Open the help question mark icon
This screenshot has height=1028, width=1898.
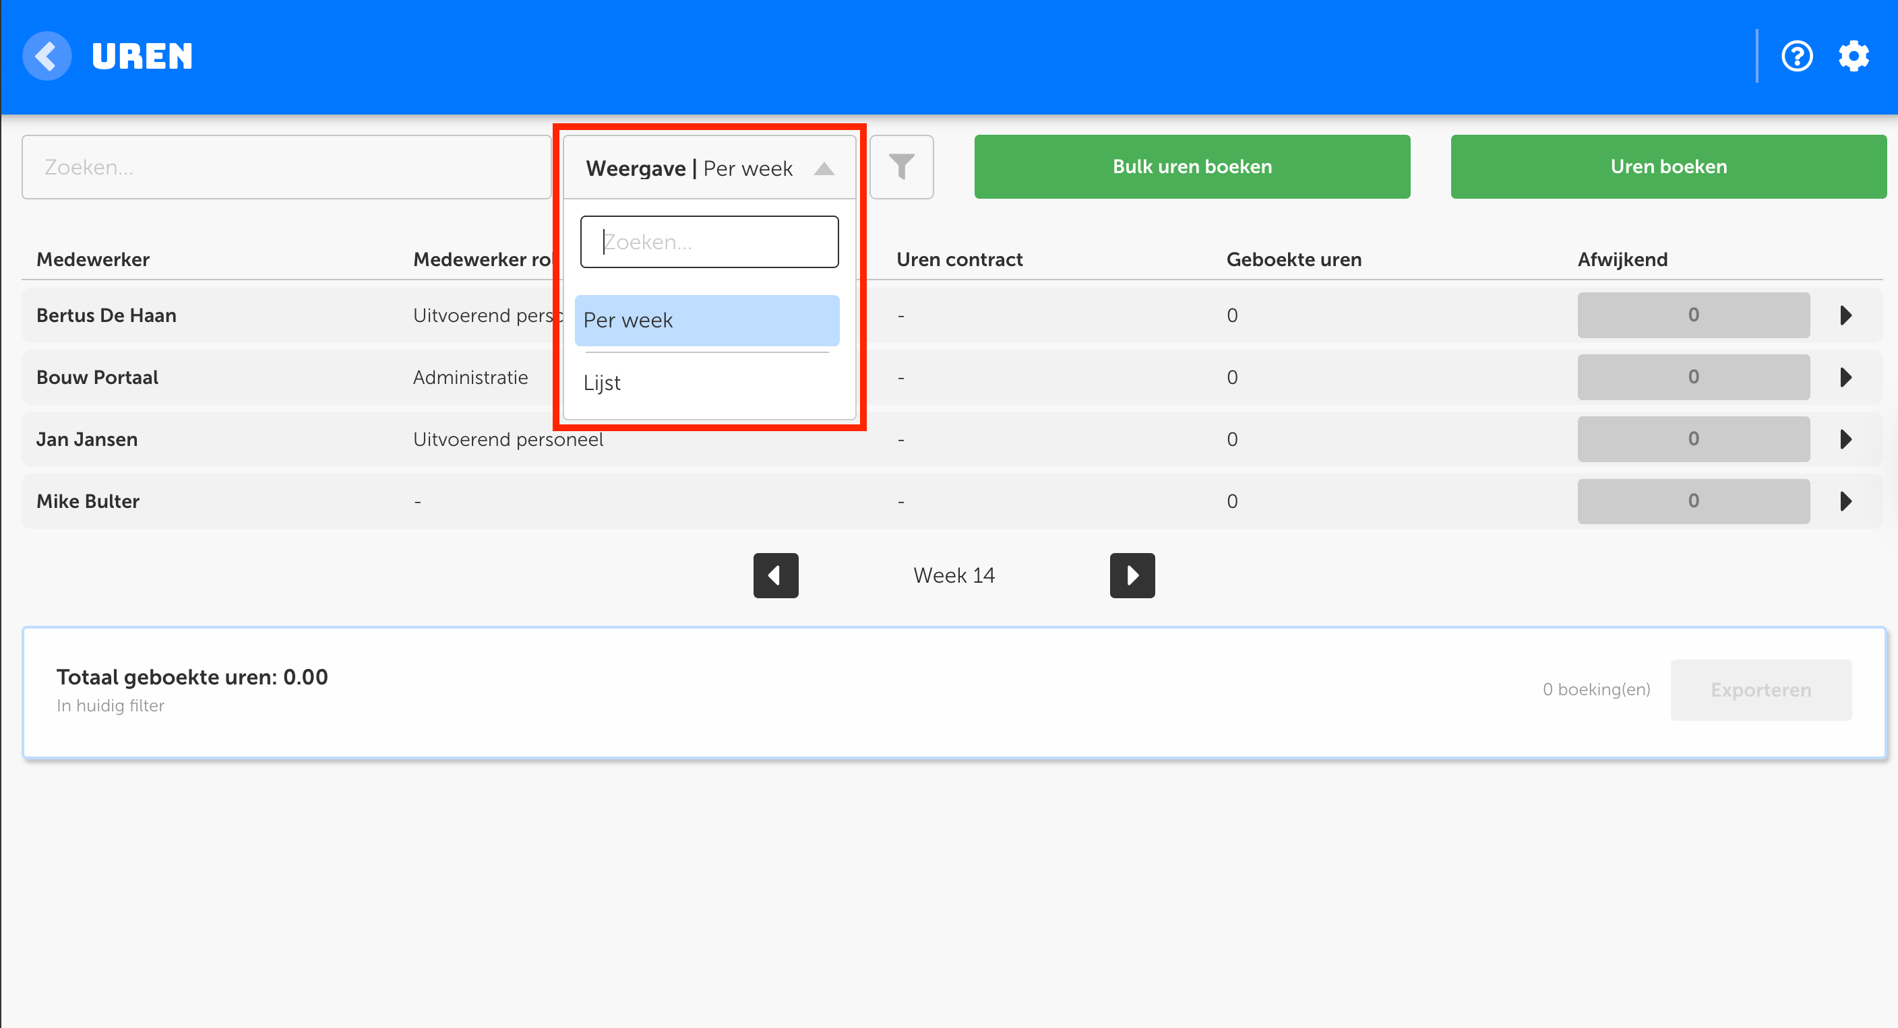tap(1796, 56)
